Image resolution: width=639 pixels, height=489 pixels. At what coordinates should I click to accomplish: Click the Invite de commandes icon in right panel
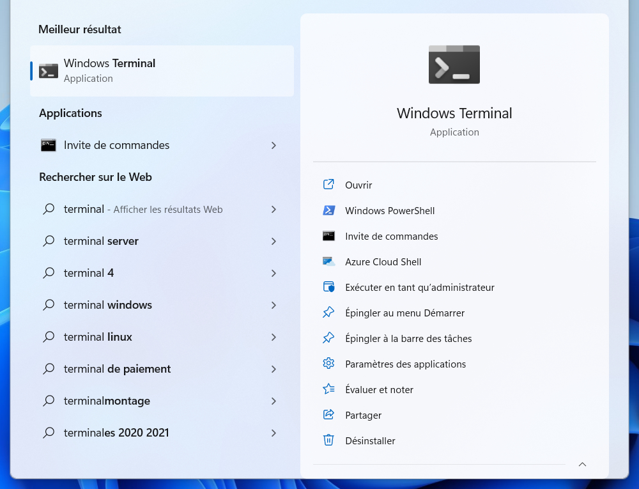328,236
